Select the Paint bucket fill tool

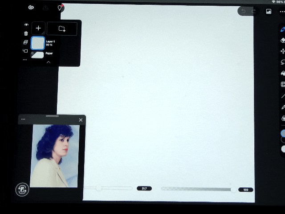point(283,73)
